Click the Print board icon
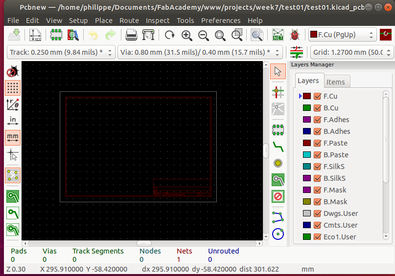 (131, 35)
